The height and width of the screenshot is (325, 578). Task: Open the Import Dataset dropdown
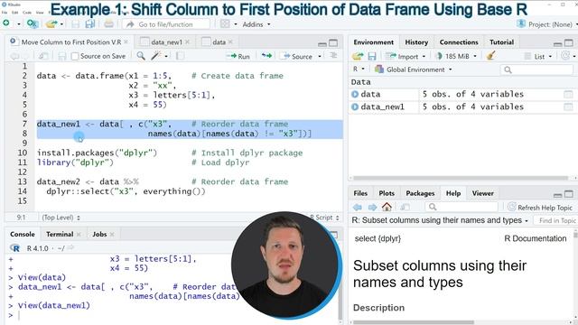tap(406, 56)
